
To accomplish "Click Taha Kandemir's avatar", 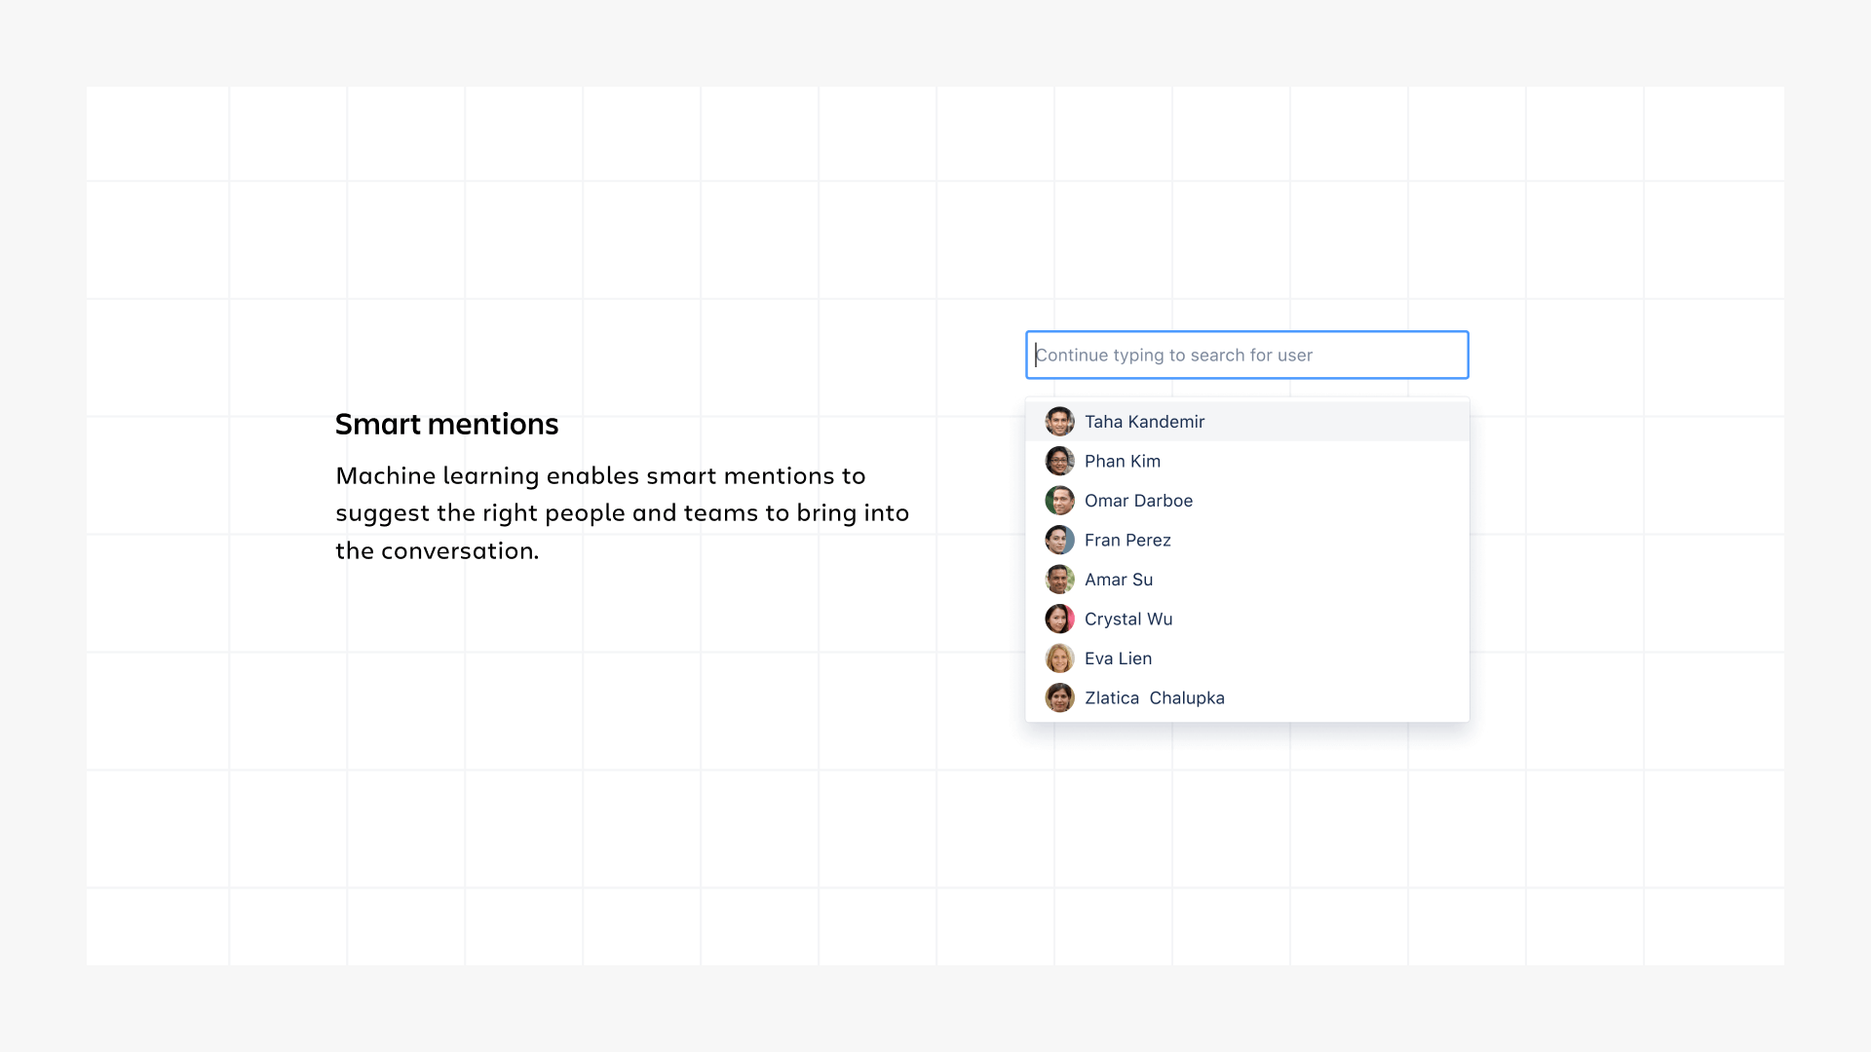I will [x=1059, y=422].
